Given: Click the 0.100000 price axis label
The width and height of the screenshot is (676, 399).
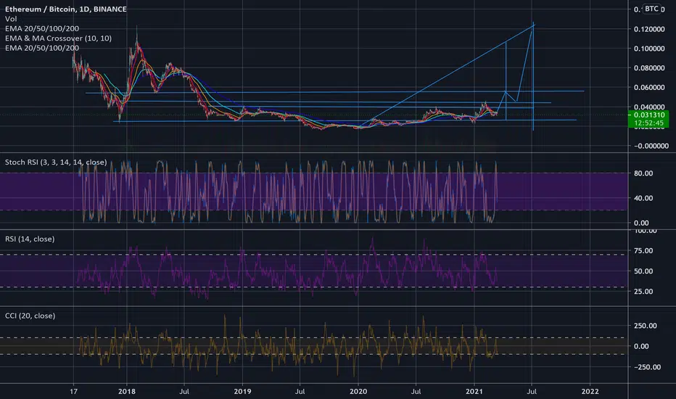Looking at the screenshot, I should coord(649,49).
